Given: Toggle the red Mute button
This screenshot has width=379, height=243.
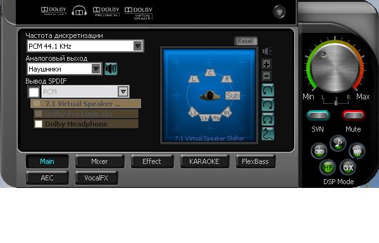Looking at the screenshot, I should point(353,116).
